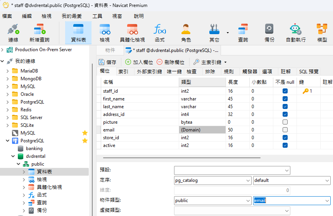Click the field list horizontal scrollbar

182,158
